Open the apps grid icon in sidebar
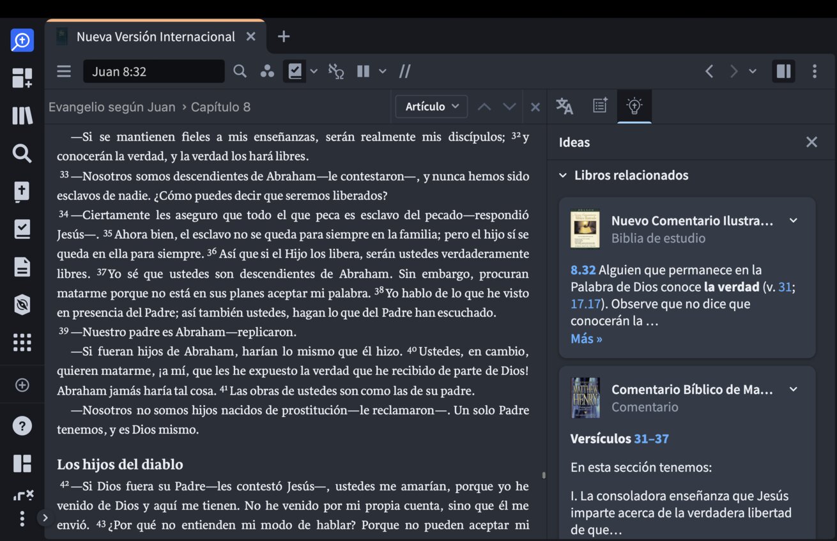Image resolution: width=837 pixels, height=541 pixels. 22,342
